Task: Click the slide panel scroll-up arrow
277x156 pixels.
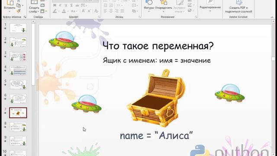Action: tap(33, 21)
